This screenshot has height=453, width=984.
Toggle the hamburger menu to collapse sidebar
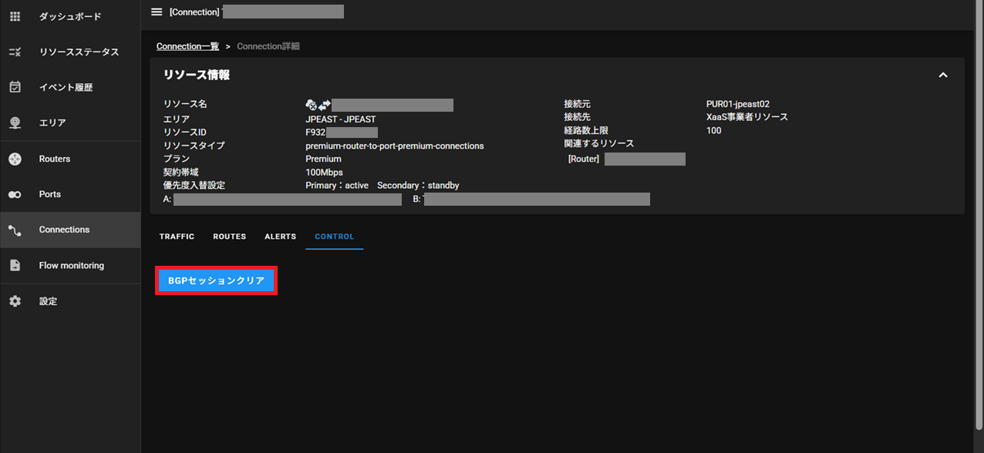[157, 12]
